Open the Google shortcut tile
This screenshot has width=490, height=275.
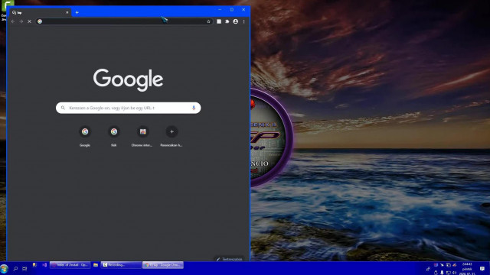click(x=85, y=136)
